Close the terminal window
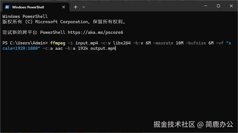Screen dimensions: 238x133 pyautogui.click(x=231, y=6)
